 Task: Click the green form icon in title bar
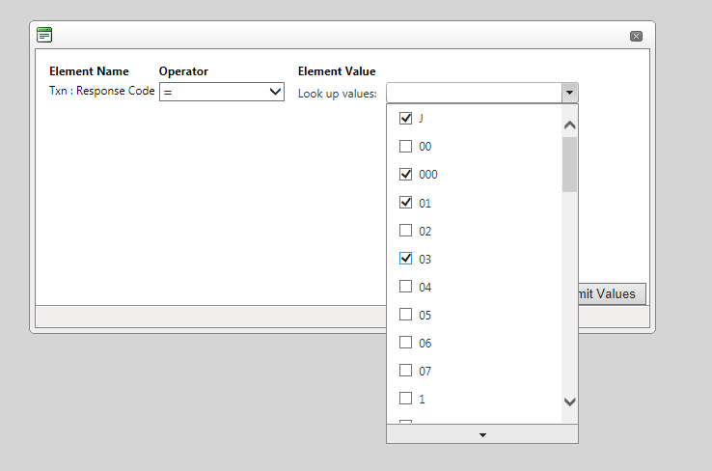(x=44, y=35)
